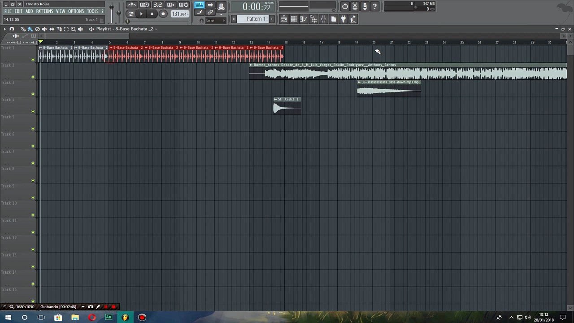
Task: Open the OPTIONS menu
Action: click(76, 11)
